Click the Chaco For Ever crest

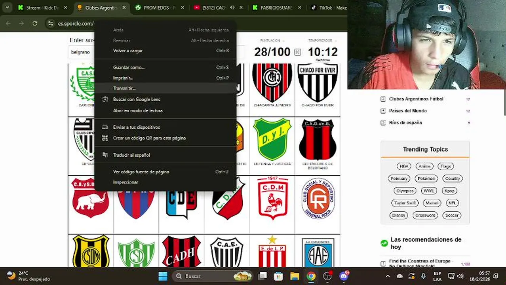coord(318,83)
